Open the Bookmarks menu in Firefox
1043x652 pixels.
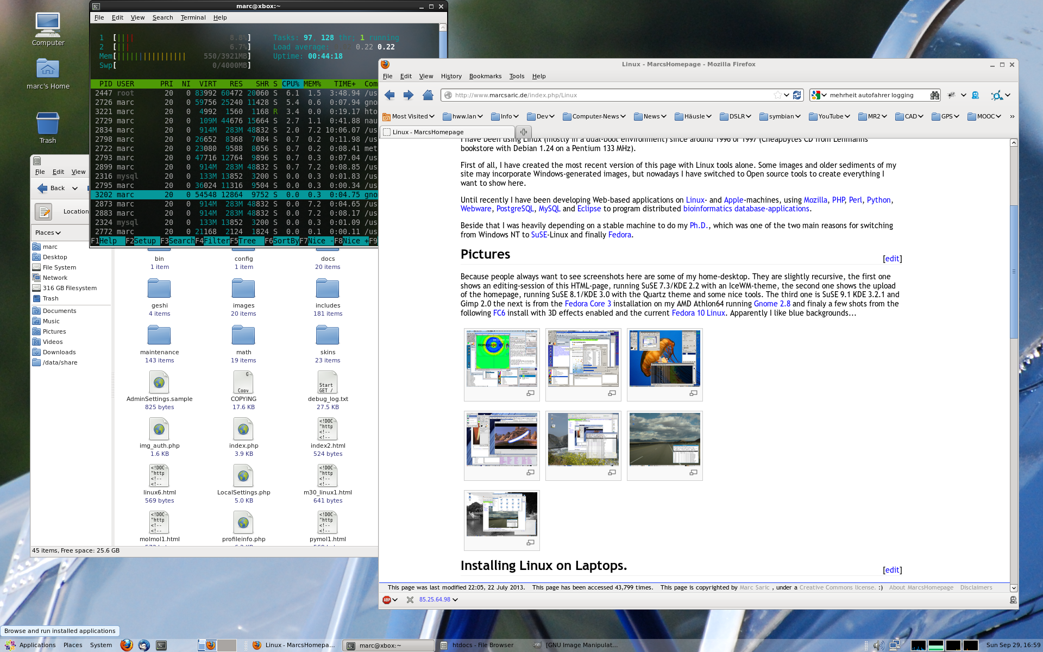485,76
